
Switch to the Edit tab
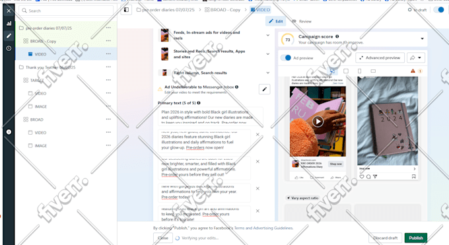(x=276, y=21)
